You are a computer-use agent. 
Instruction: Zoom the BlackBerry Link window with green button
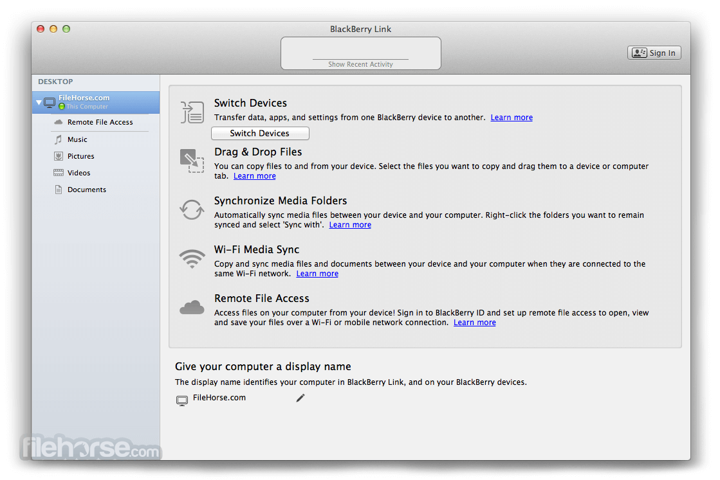tap(66, 29)
